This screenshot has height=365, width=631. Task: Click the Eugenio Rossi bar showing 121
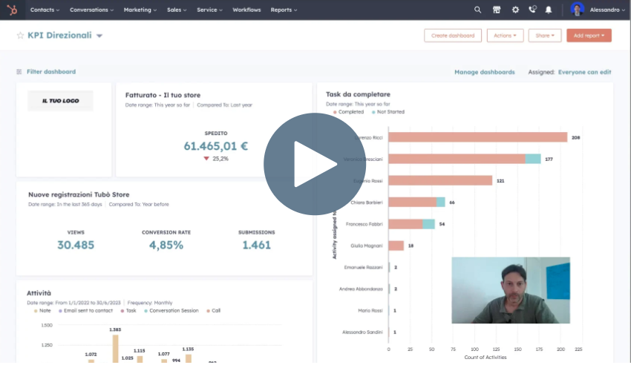[440, 180]
